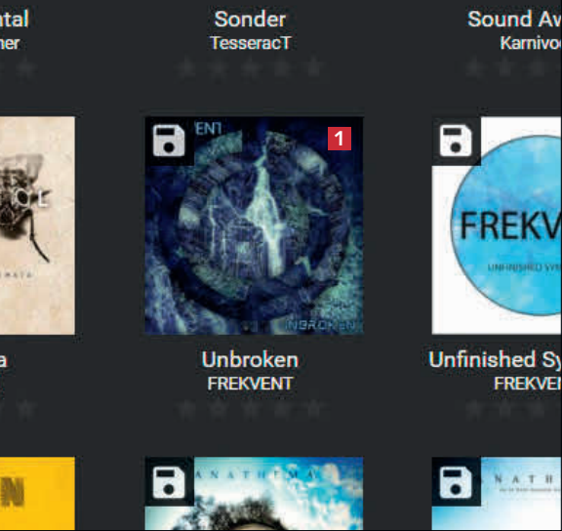Rate Unbroken with third star

click(x=251, y=408)
